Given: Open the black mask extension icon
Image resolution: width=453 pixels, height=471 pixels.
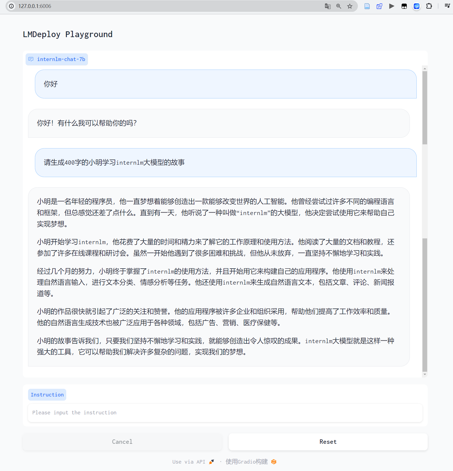Looking at the screenshot, I should 404,6.
